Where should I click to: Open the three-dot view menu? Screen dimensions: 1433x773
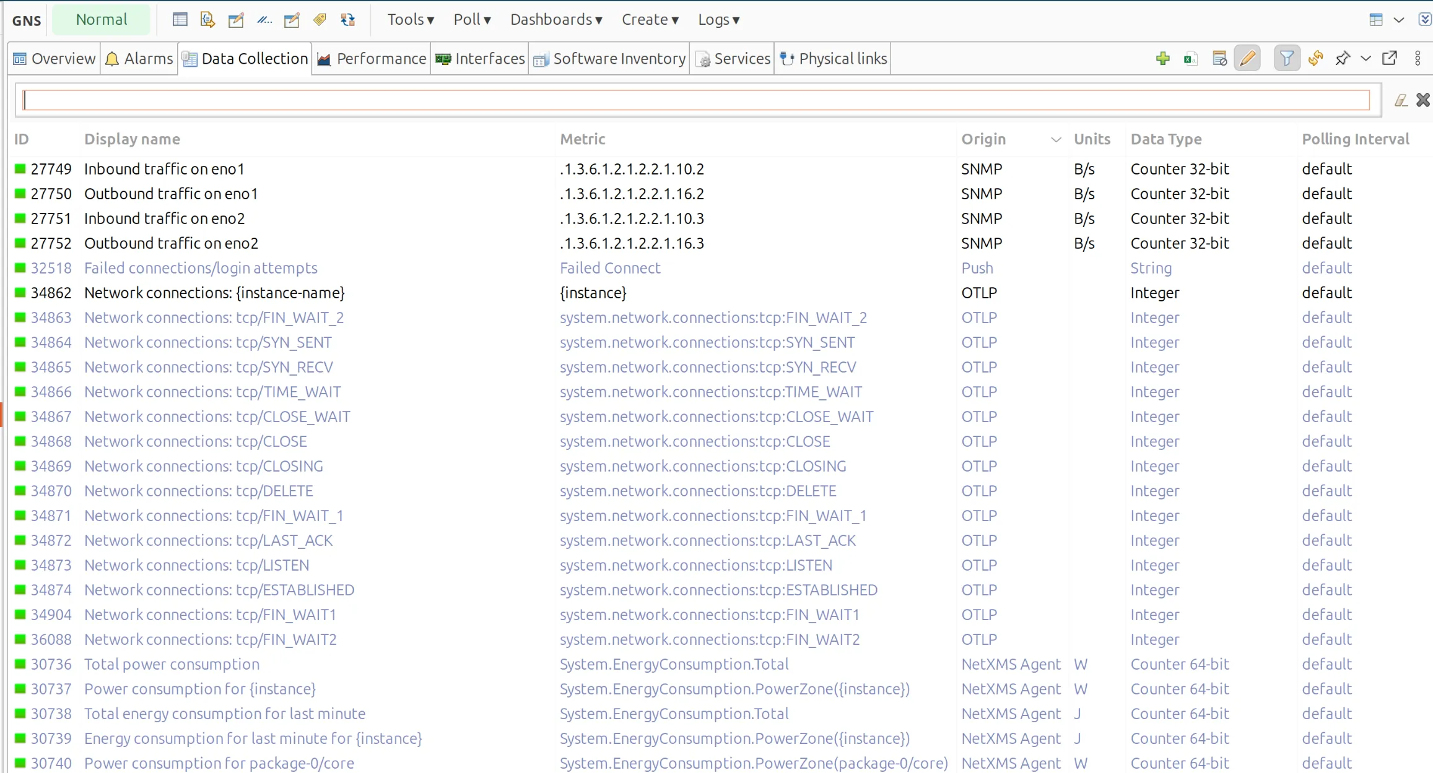(1418, 59)
